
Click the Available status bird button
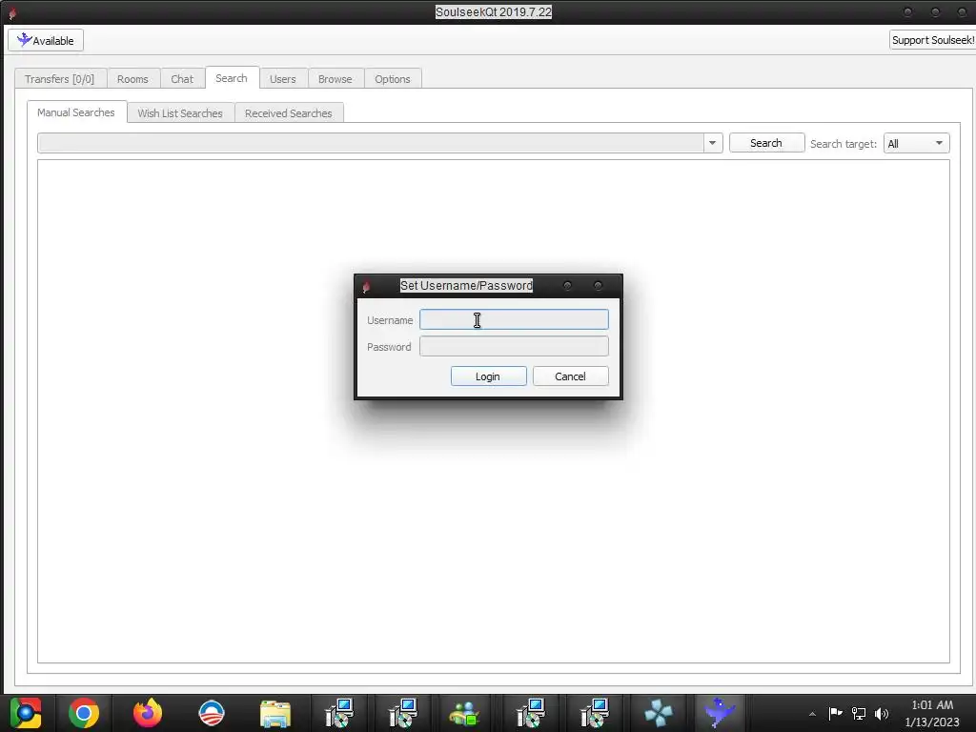pos(46,40)
